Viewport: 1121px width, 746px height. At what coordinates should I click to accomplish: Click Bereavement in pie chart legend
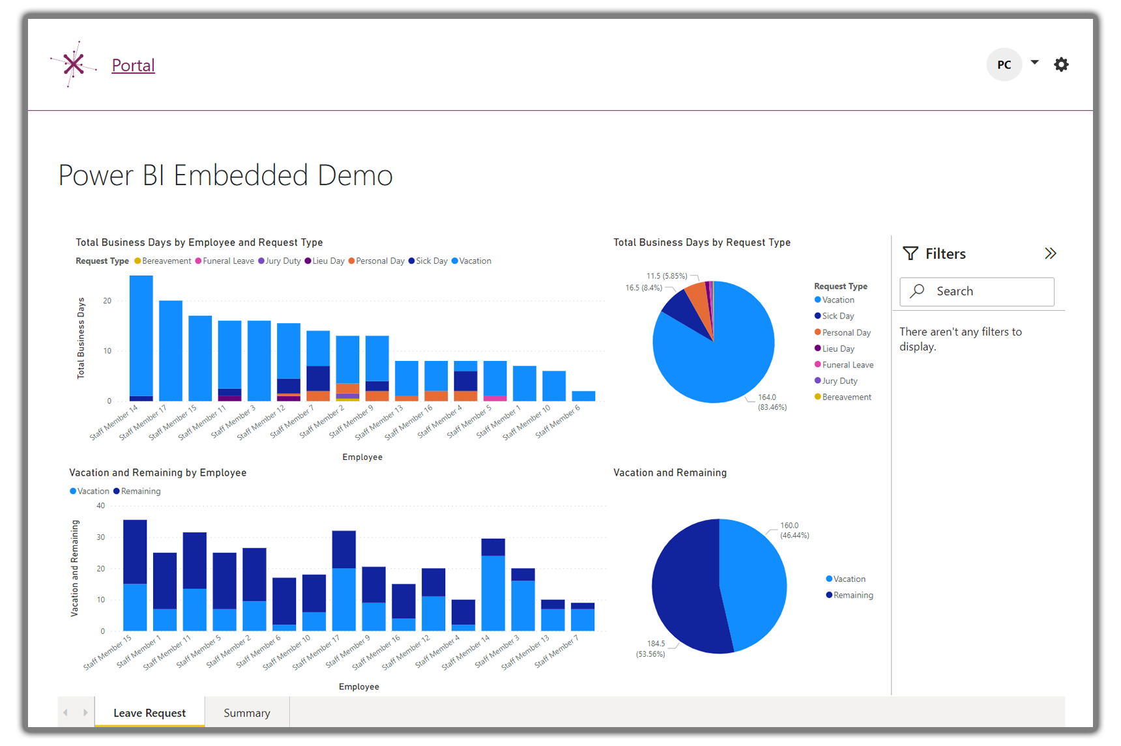tap(843, 397)
